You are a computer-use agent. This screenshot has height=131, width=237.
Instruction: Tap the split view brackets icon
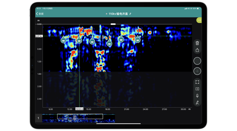(197, 89)
